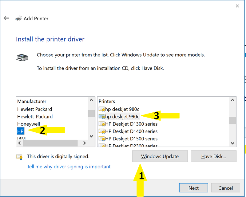Go back with the arrow beside Add Printer

[6, 18]
